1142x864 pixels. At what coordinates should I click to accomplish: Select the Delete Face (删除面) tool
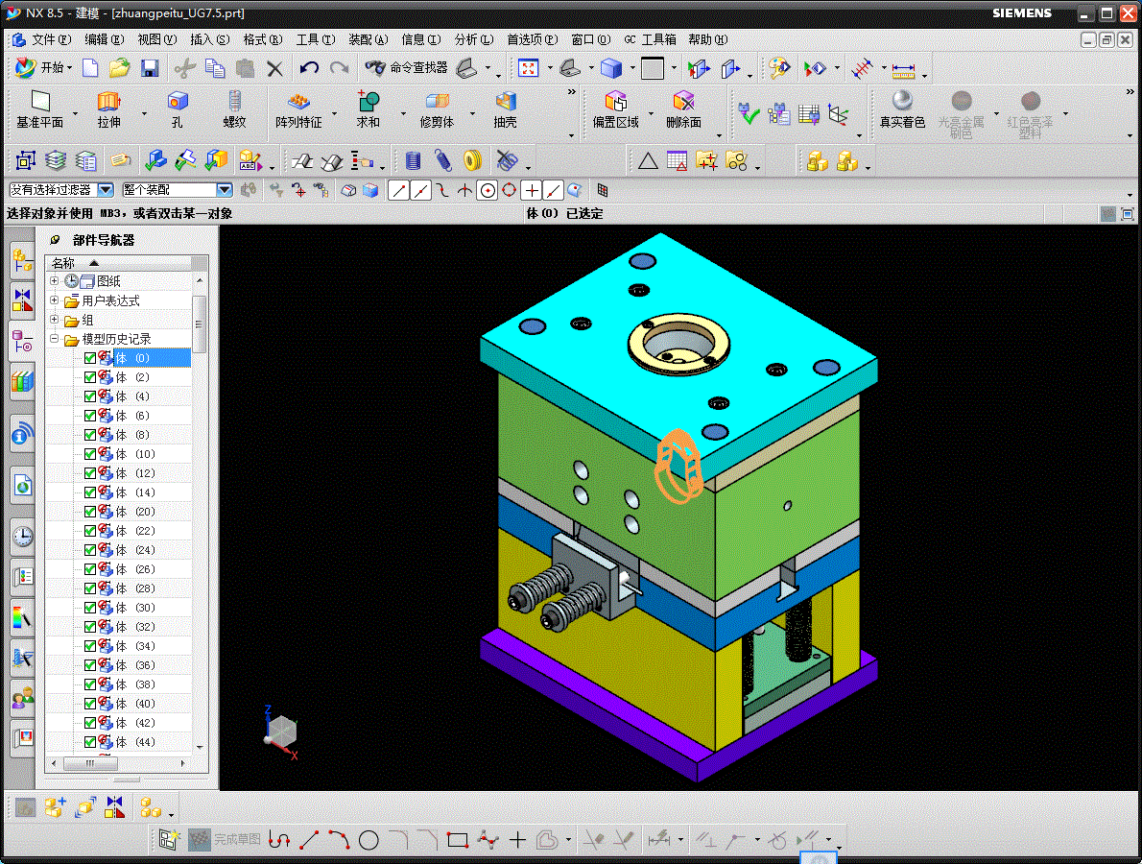(x=683, y=110)
